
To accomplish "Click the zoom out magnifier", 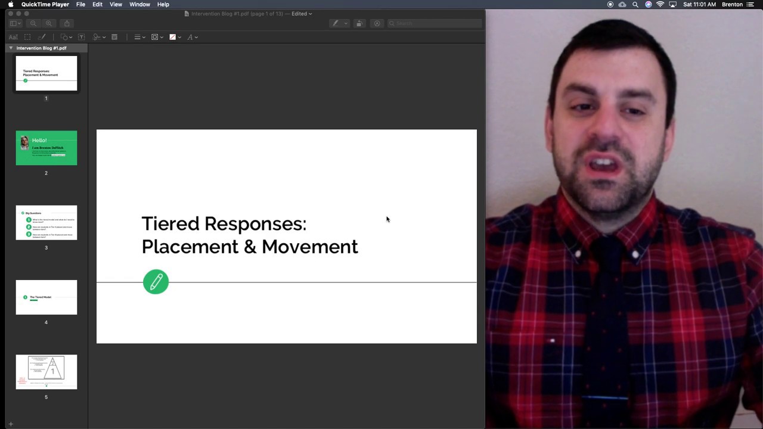I will [33, 23].
